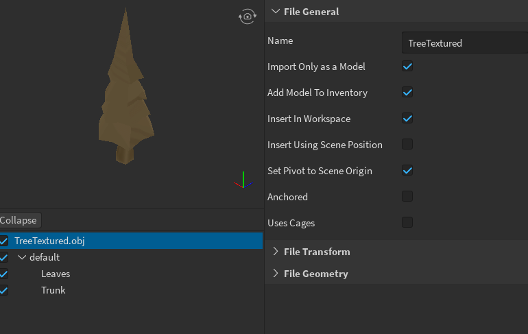Check the Uses Cages option
Viewport: 528px width, 334px height.
(x=407, y=223)
